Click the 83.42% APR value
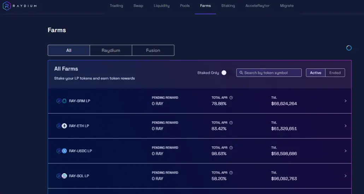 pyautogui.click(x=219, y=129)
